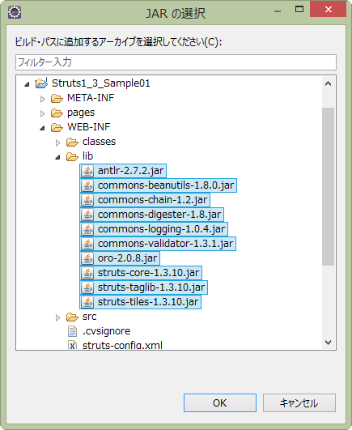The width and height of the screenshot is (352, 430).
Task: Click the フィルター入力 filter text field
Action: click(176, 62)
